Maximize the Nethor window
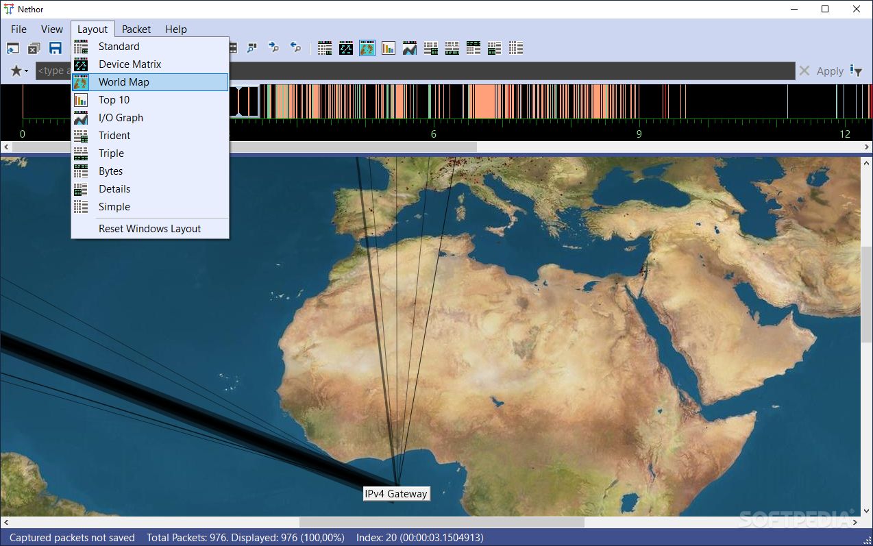 825,10
